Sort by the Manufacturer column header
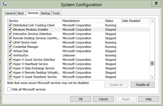163x106 pixels. (x=83, y=21)
